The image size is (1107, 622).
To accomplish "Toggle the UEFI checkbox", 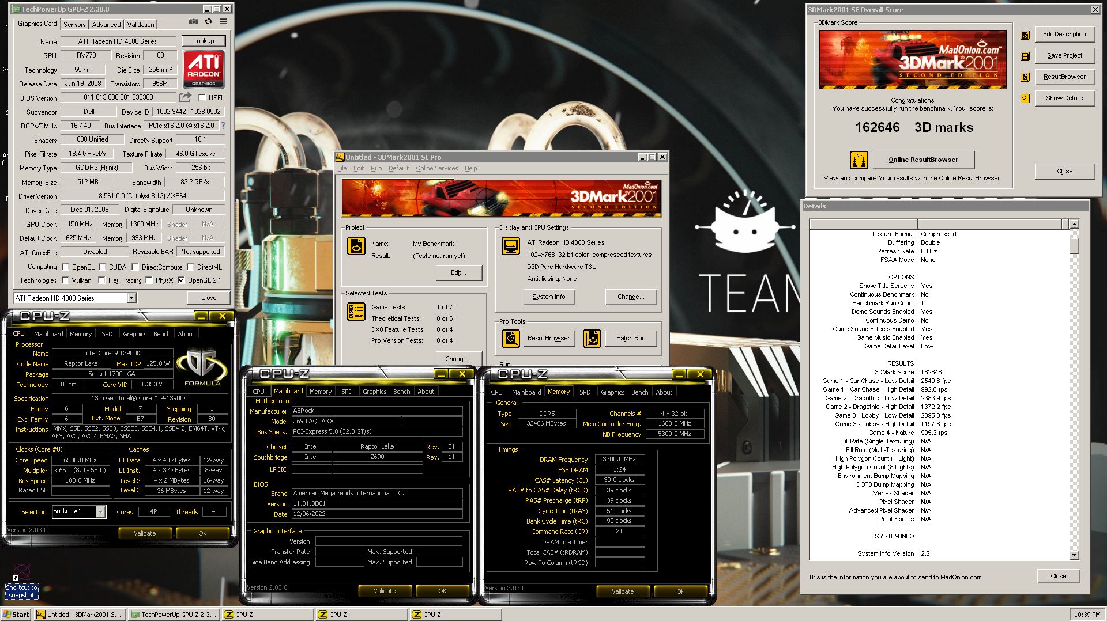I will pyautogui.click(x=202, y=98).
